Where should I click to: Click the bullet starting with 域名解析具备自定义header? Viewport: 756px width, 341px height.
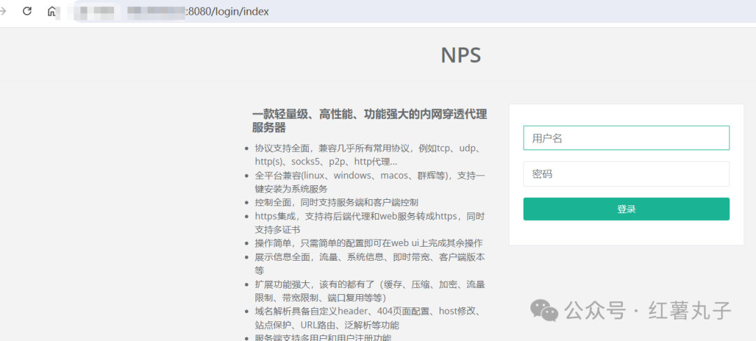(368, 318)
